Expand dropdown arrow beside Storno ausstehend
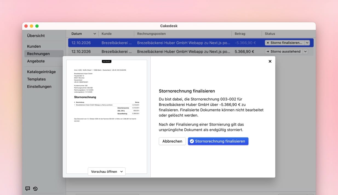The height and width of the screenshot is (195, 338). (305, 51)
